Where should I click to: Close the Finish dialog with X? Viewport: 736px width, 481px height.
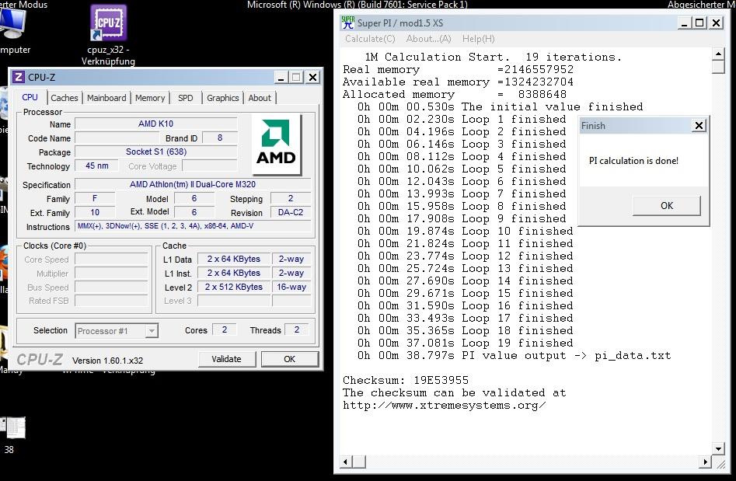[x=699, y=125]
